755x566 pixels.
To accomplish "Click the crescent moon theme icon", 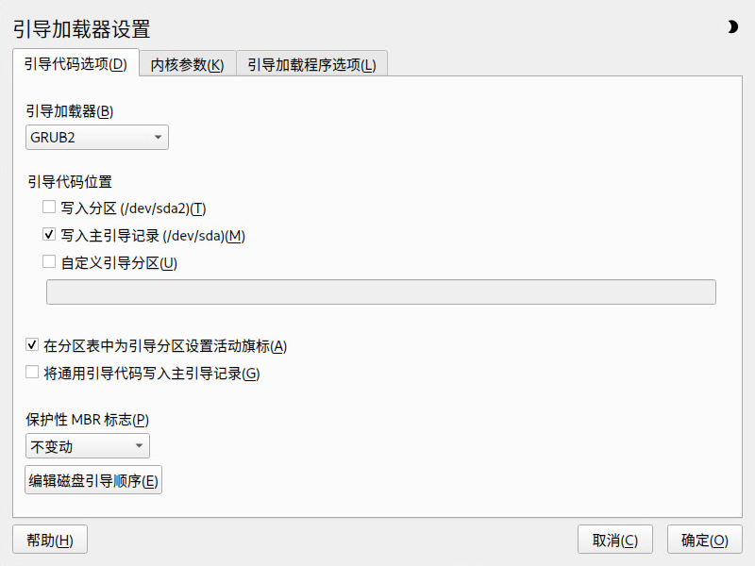I will tap(732, 27).
